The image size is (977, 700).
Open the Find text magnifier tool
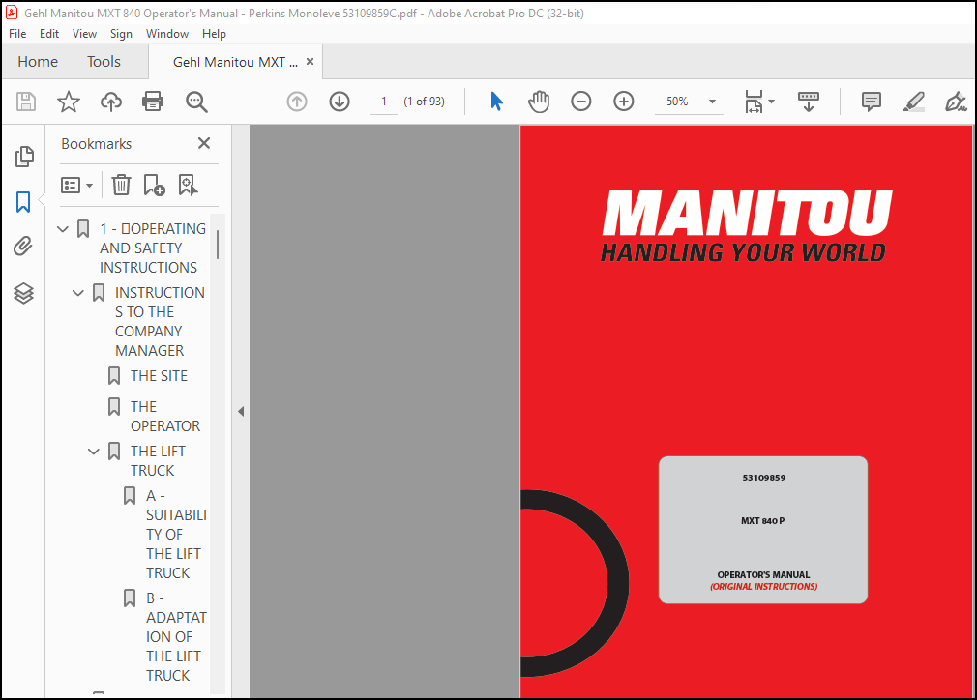196,102
